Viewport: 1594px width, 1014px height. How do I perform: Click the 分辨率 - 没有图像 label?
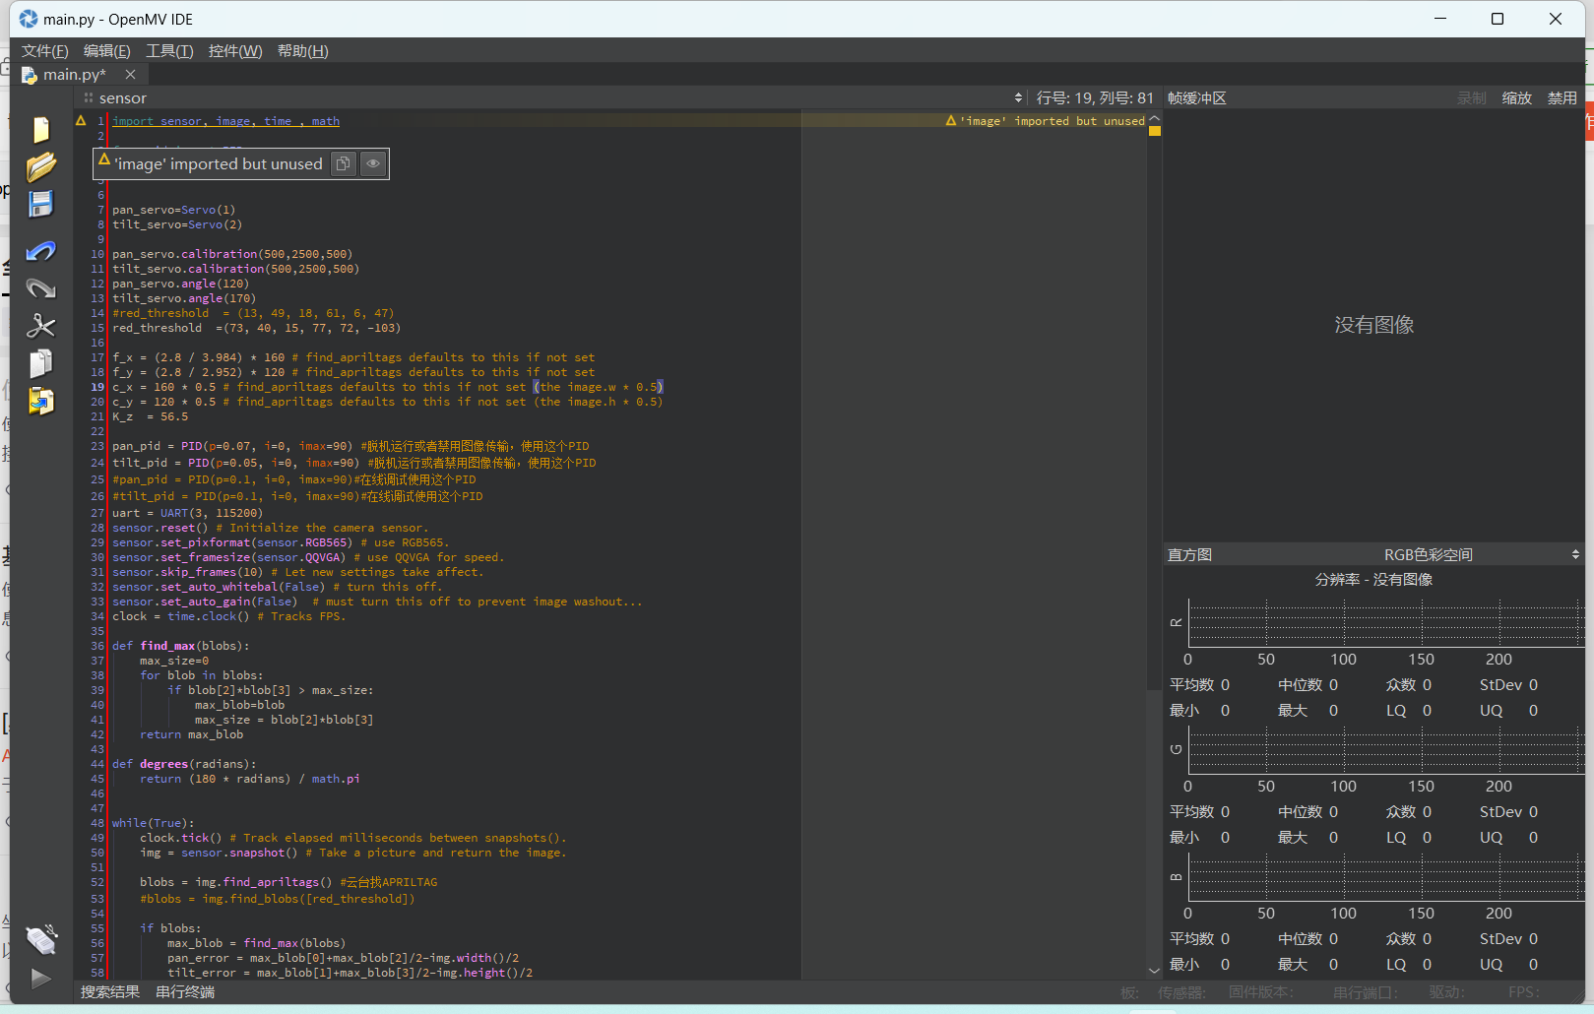pos(1373,580)
